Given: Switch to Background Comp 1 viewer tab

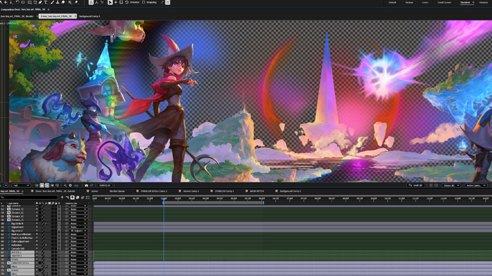Looking at the screenshot, I should (x=90, y=16).
